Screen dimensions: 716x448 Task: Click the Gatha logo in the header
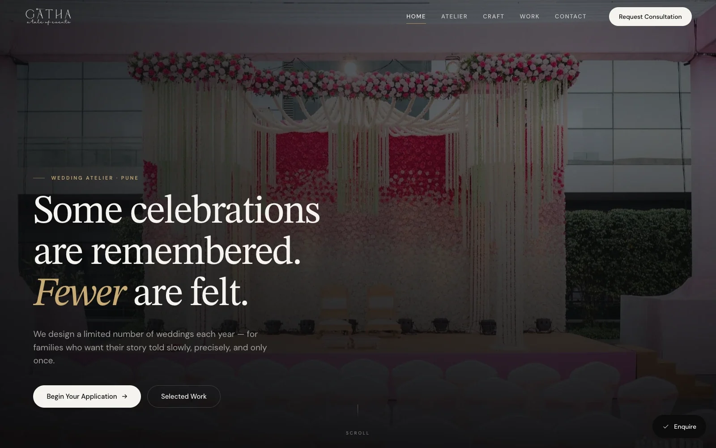coord(48,17)
